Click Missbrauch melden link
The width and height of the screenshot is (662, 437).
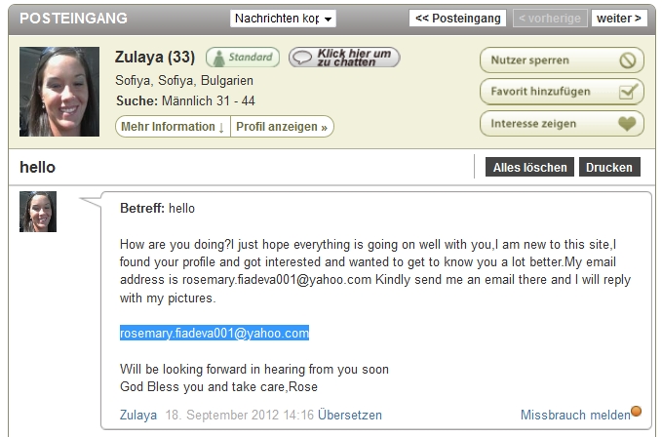pyautogui.click(x=575, y=415)
